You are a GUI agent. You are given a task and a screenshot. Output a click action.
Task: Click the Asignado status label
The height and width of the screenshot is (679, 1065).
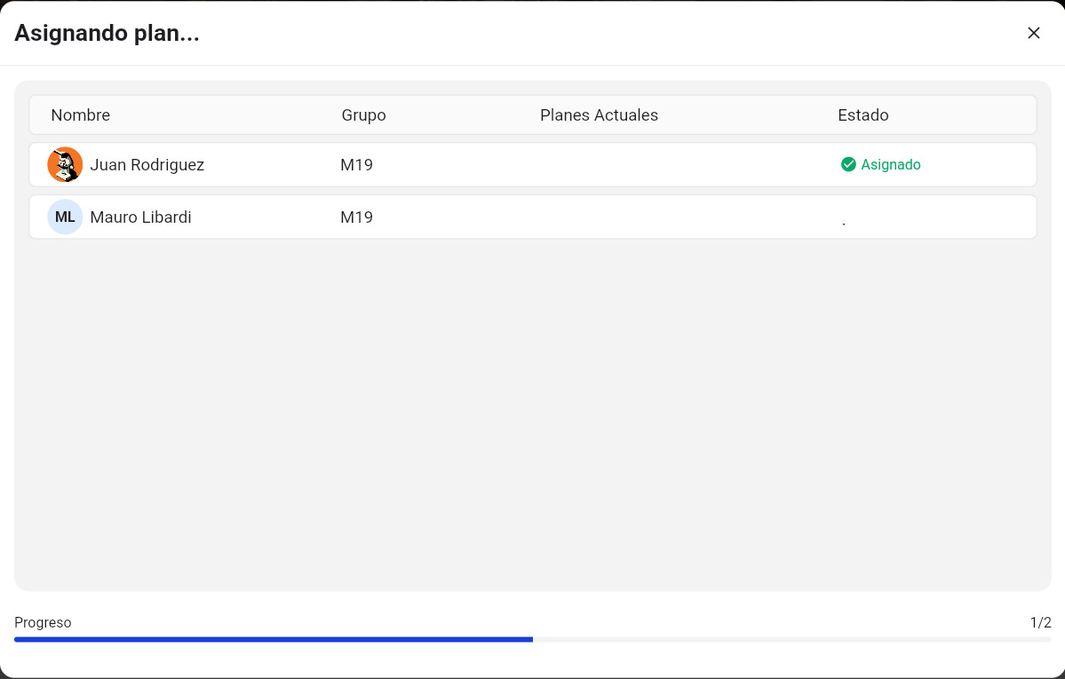891,165
